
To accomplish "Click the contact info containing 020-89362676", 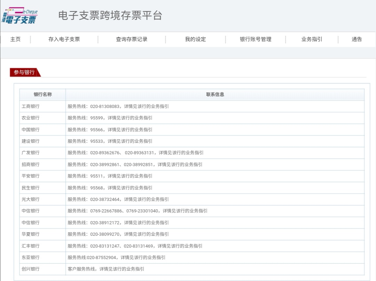I will 135,153.
